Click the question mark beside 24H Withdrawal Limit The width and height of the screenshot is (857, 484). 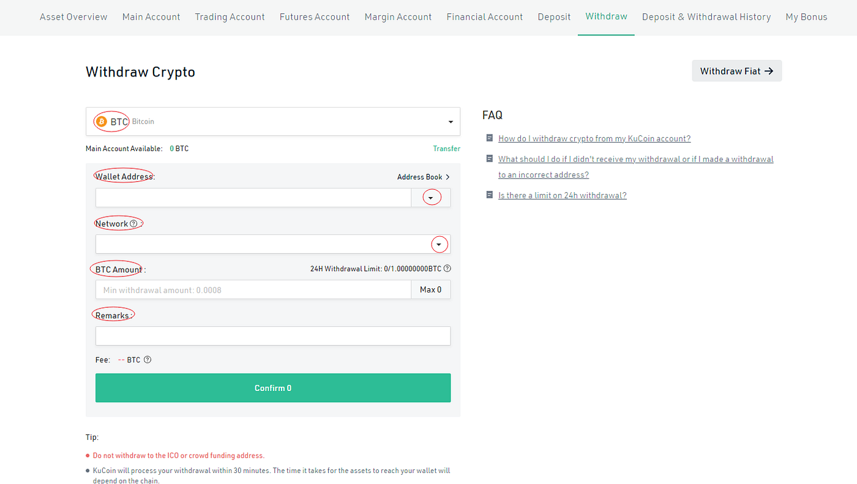tap(447, 268)
